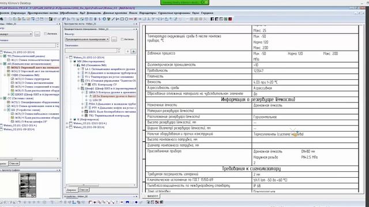Select the line drawing tool in toolbar
Image resolution: width=369 pixels, height=207 pixels.
pos(113,19)
